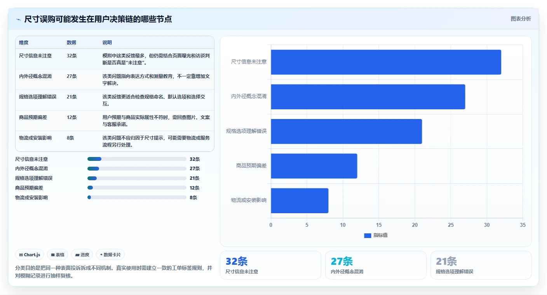Viewport: 547px width, 295px height.
Task: Click the 维度 column header
Action: pyautogui.click(x=24, y=43)
